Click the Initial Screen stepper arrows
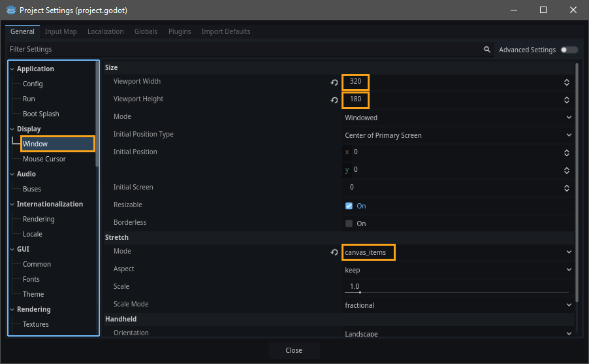The height and width of the screenshot is (364, 589). pos(566,188)
